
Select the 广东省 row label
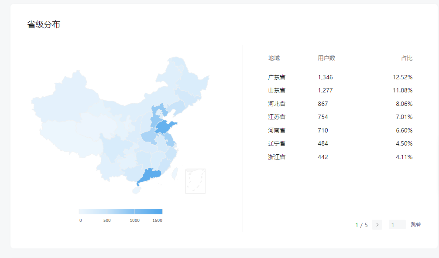click(277, 77)
